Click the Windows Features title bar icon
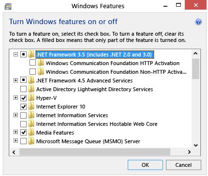Image resolution: width=208 pixels, height=176 pixels. click(x=8, y=6)
